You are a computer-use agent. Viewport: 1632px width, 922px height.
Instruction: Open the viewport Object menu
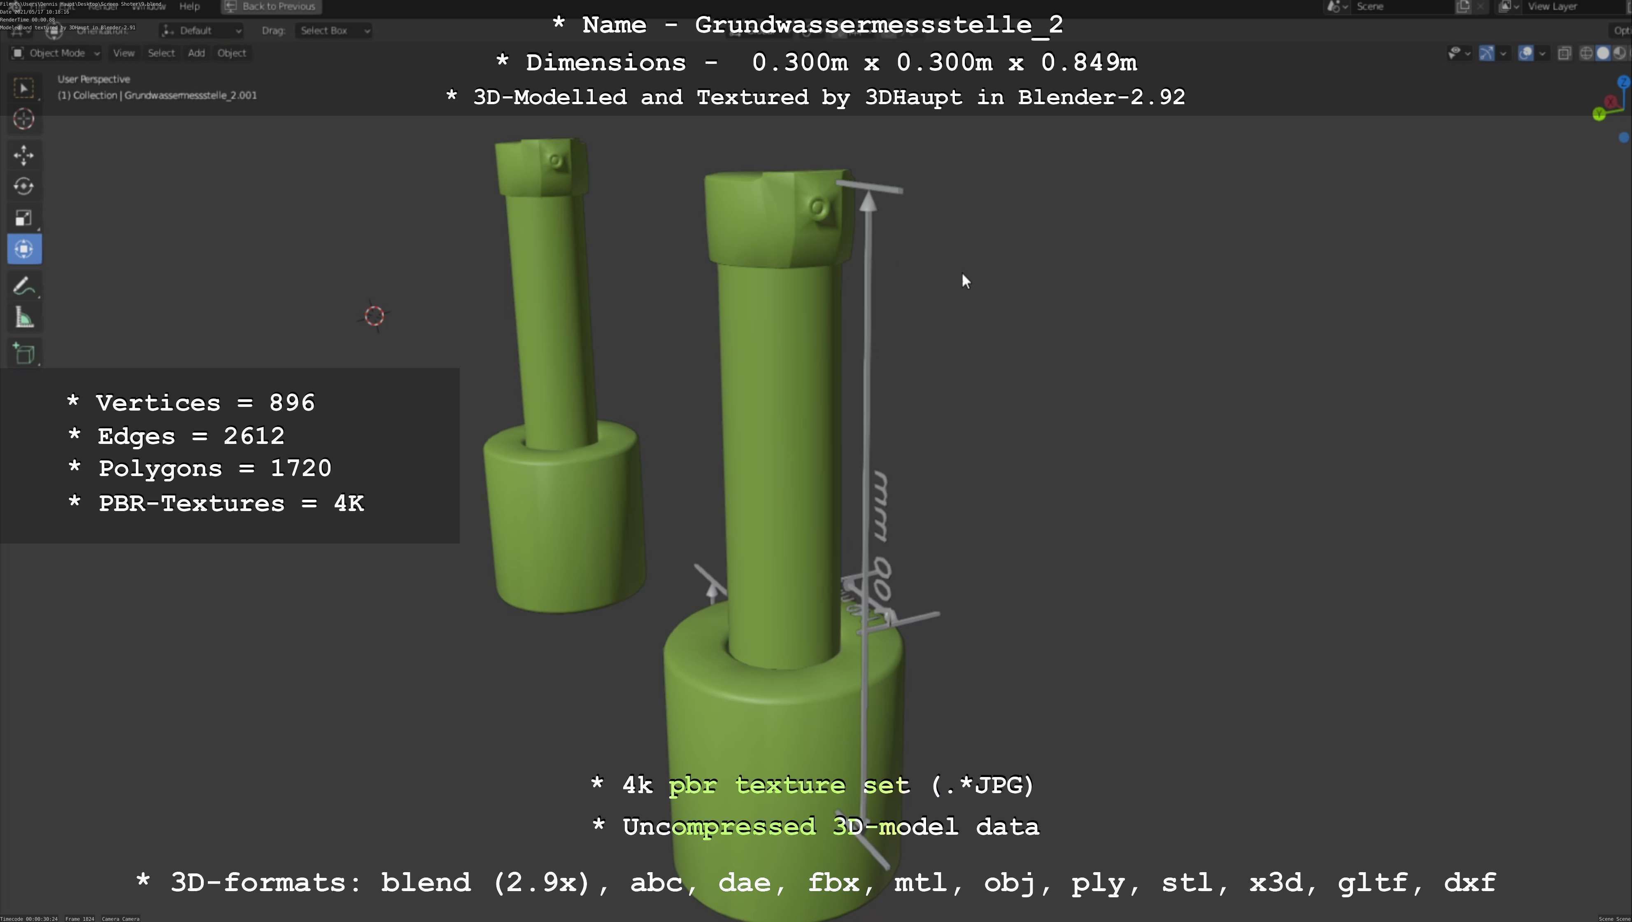click(x=231, y=53)
